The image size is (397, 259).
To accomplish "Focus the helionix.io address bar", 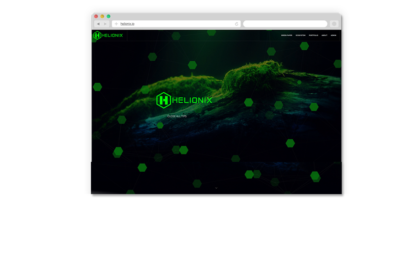I will (x=176, y=24).
